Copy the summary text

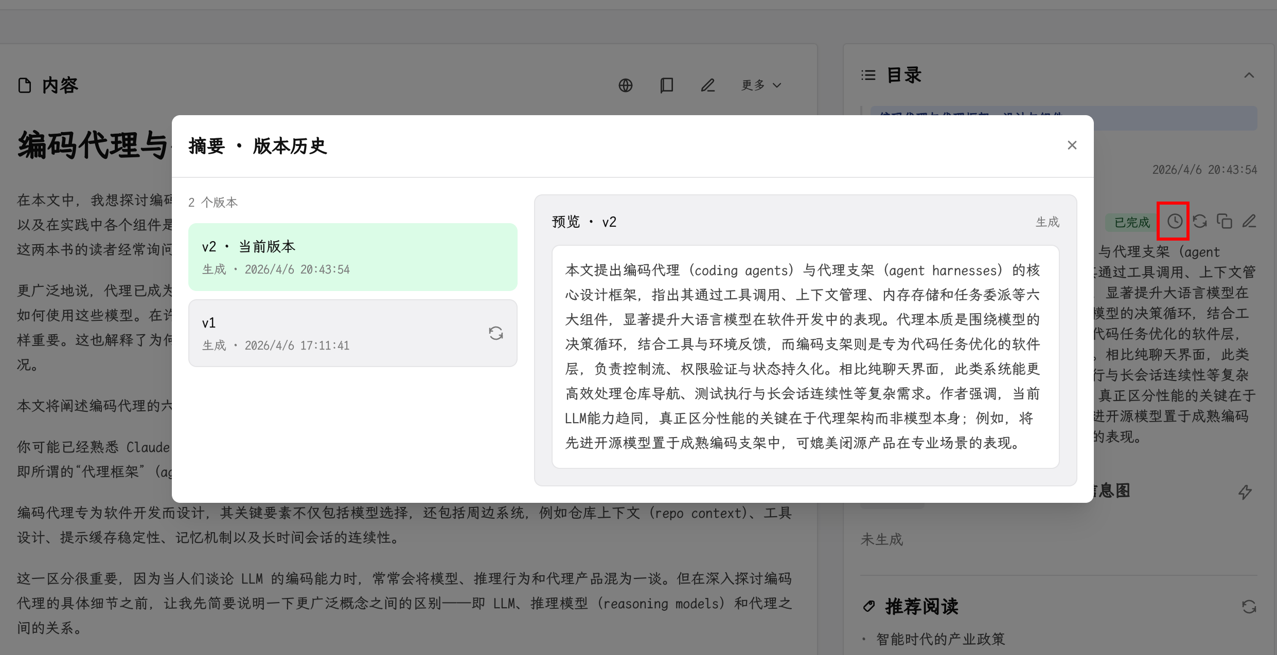pos(1225,222)
